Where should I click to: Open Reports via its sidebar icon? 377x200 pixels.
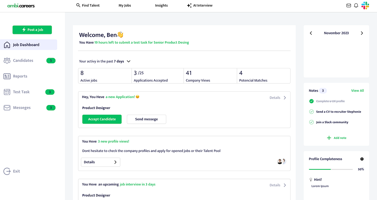pos(7,76)
